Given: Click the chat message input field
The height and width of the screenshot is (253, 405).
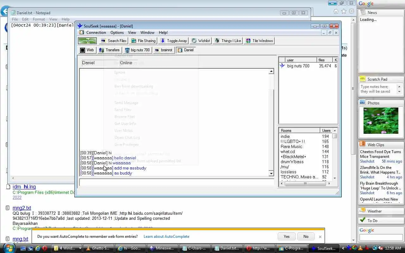Looking at the screenshot, I should click(177, 182).
